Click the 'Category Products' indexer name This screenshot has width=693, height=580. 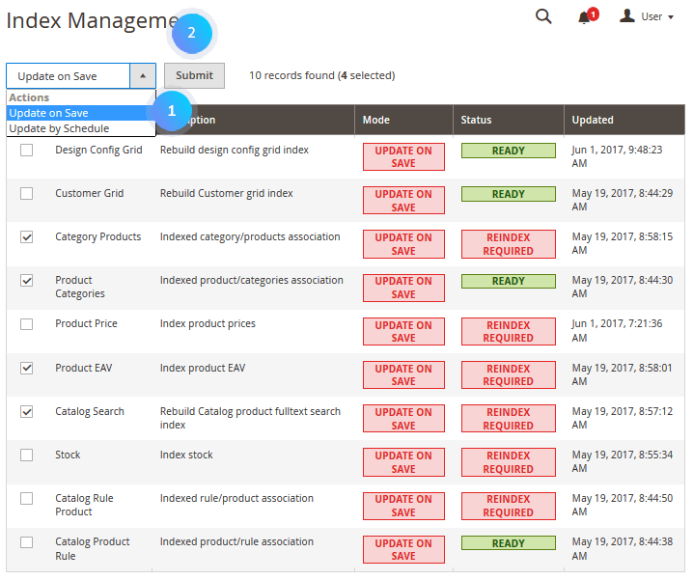pos(98,237)
